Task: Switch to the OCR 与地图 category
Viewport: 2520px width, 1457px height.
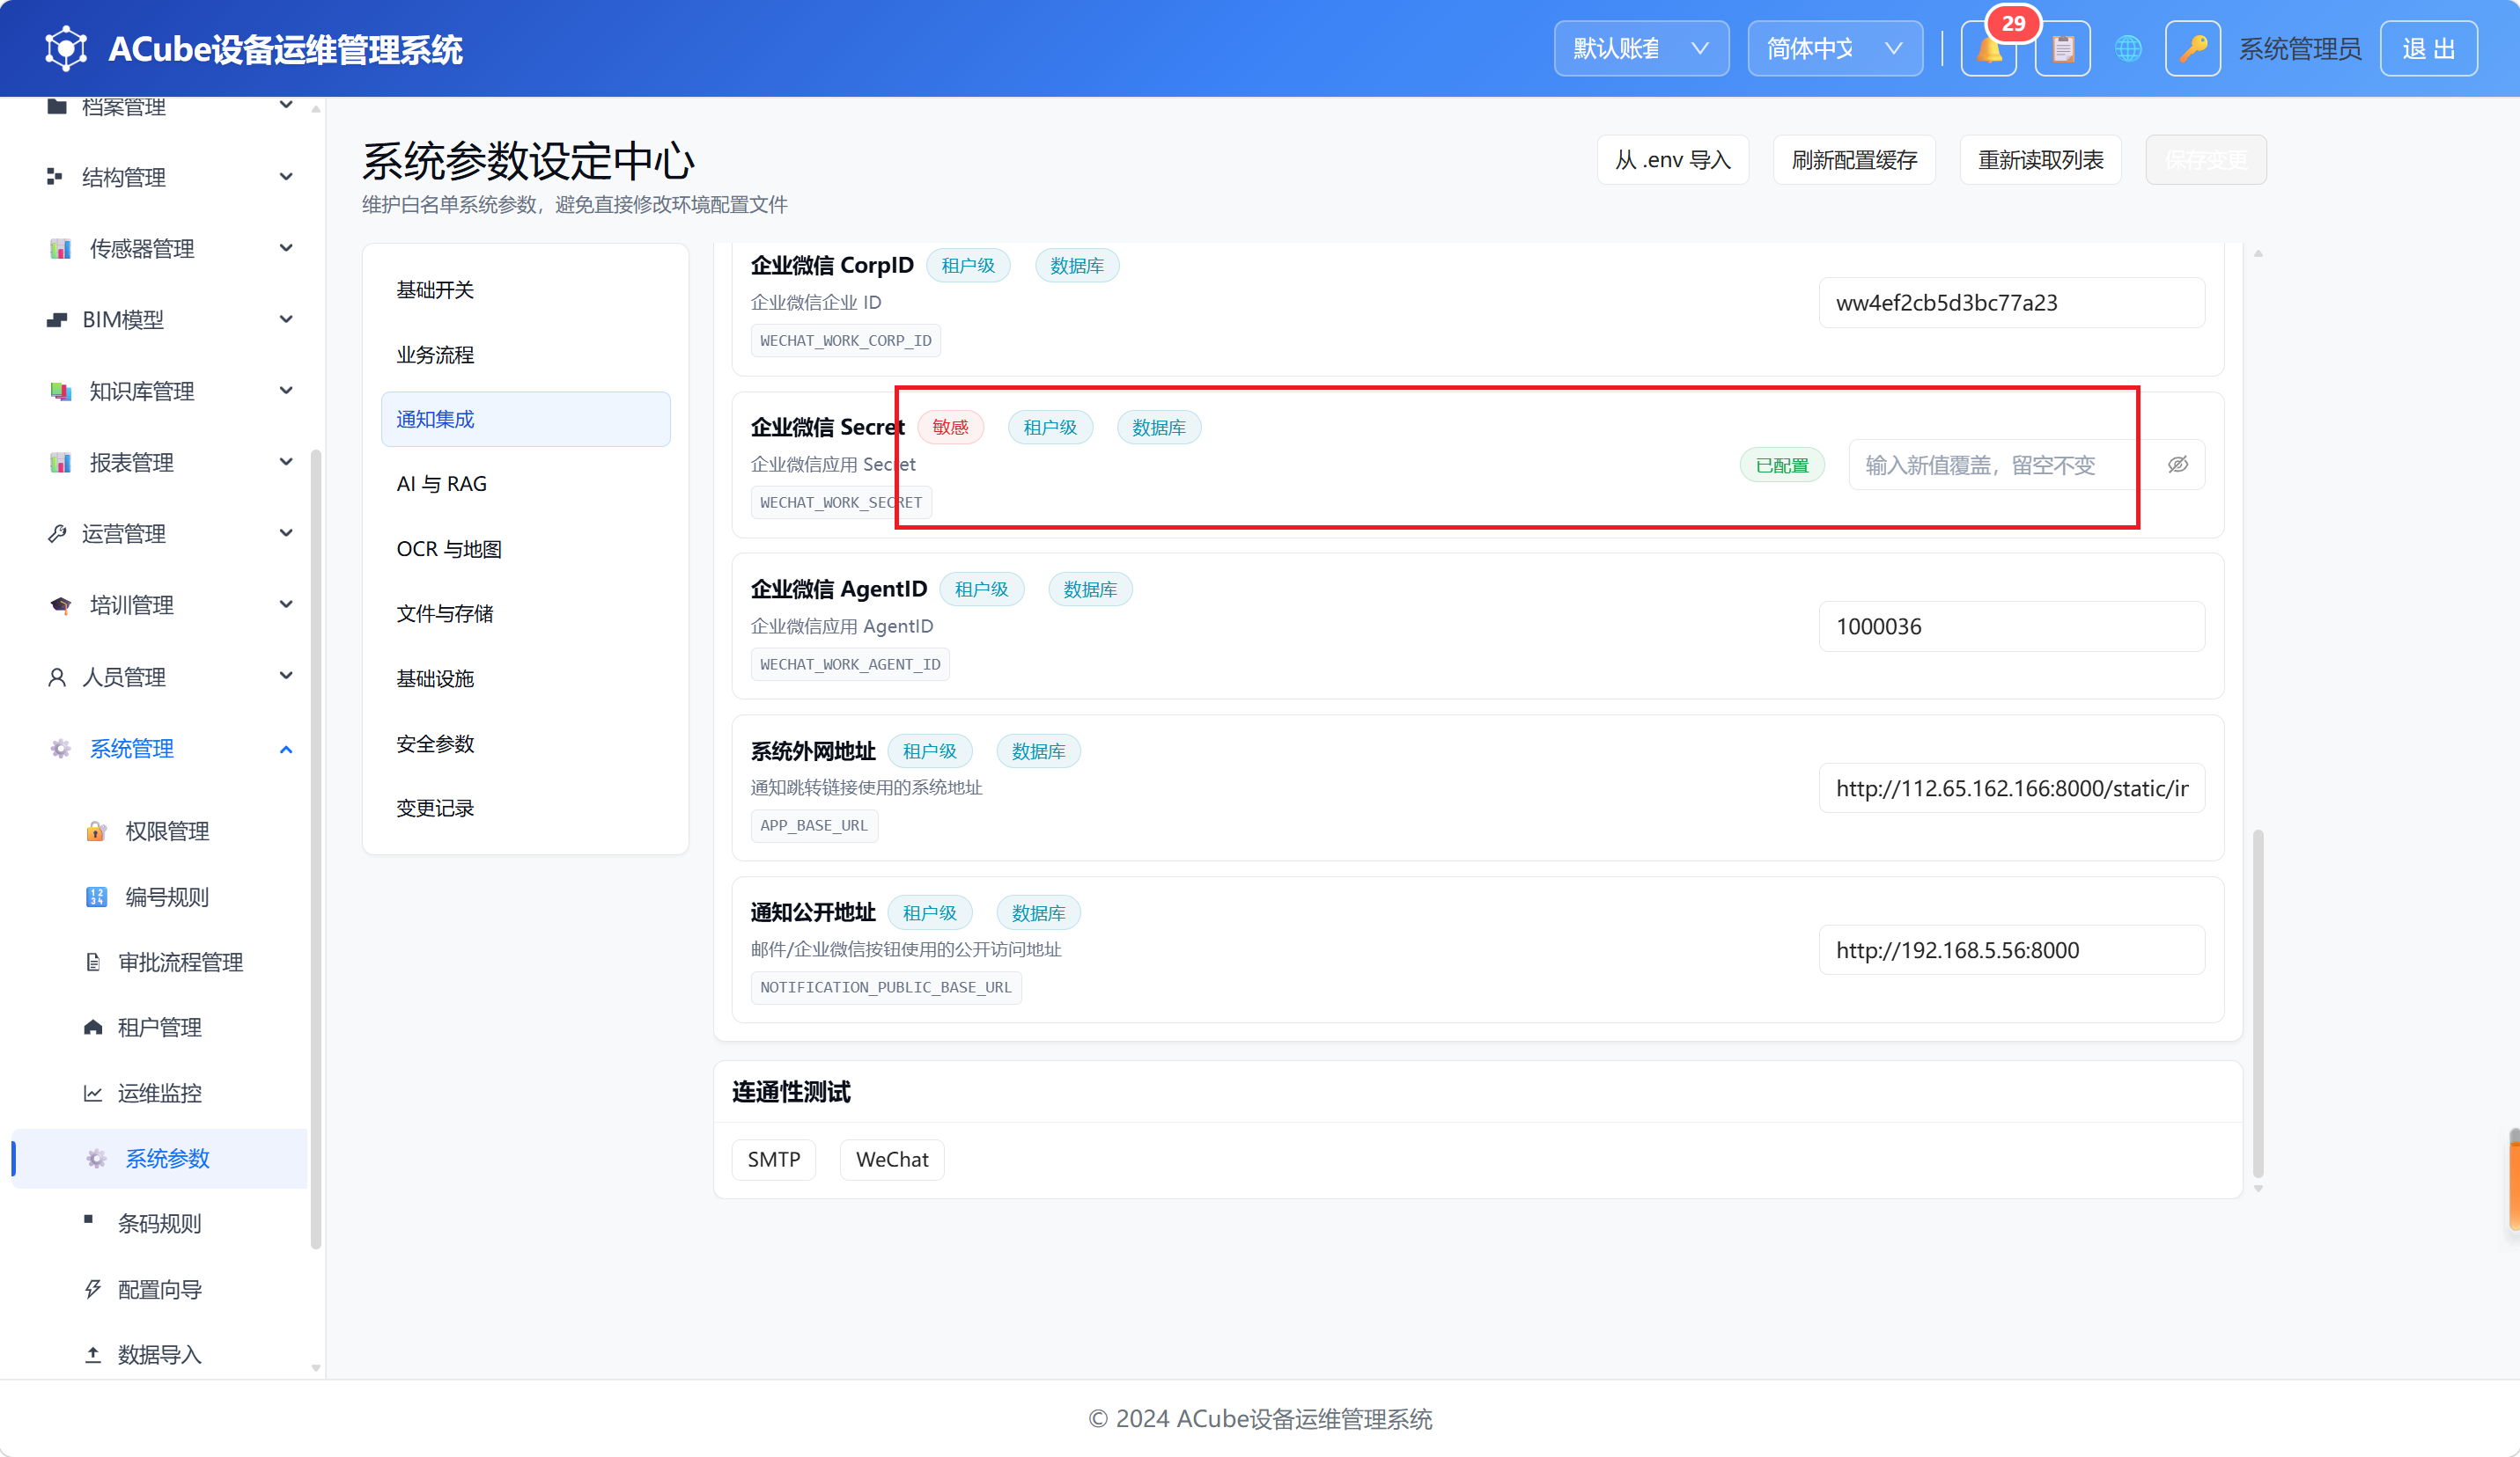Action: tap(525, 549)
